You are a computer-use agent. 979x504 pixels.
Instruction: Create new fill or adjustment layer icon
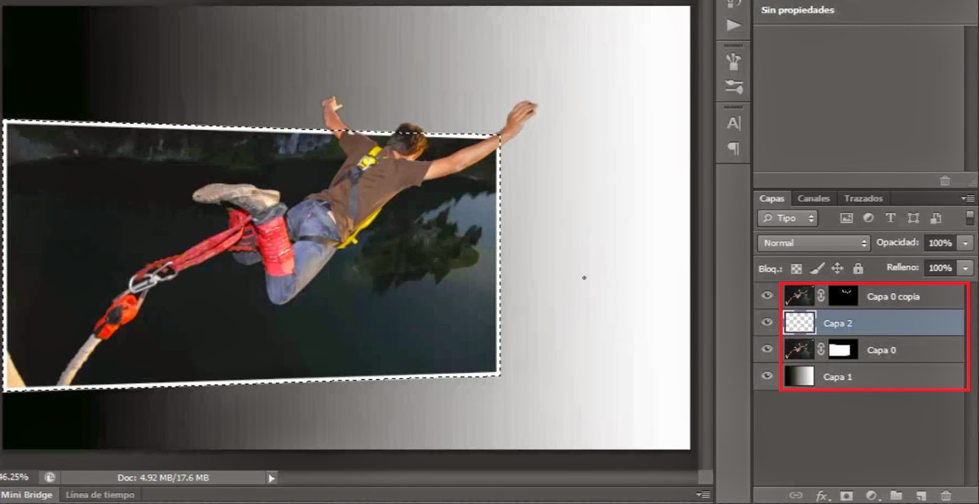click(871, 495)
